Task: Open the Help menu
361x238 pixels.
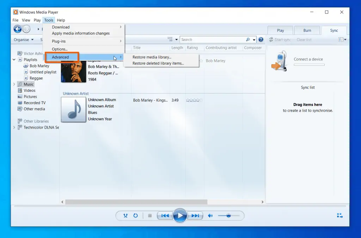Action: 61,20
